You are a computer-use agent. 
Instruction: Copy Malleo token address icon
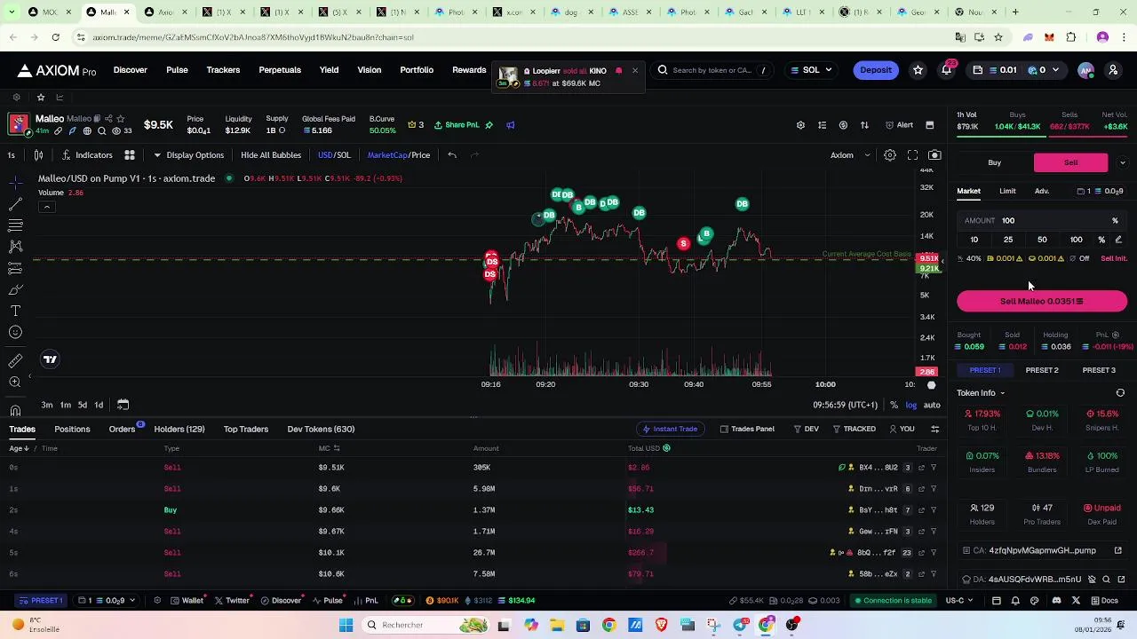pos(98,119)
